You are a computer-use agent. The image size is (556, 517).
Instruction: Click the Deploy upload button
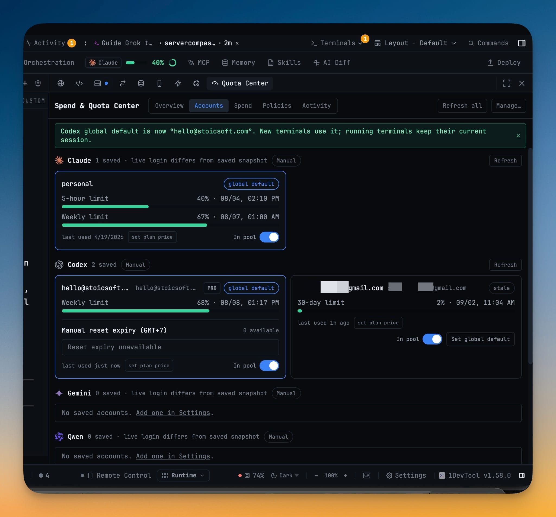[504, 63]
